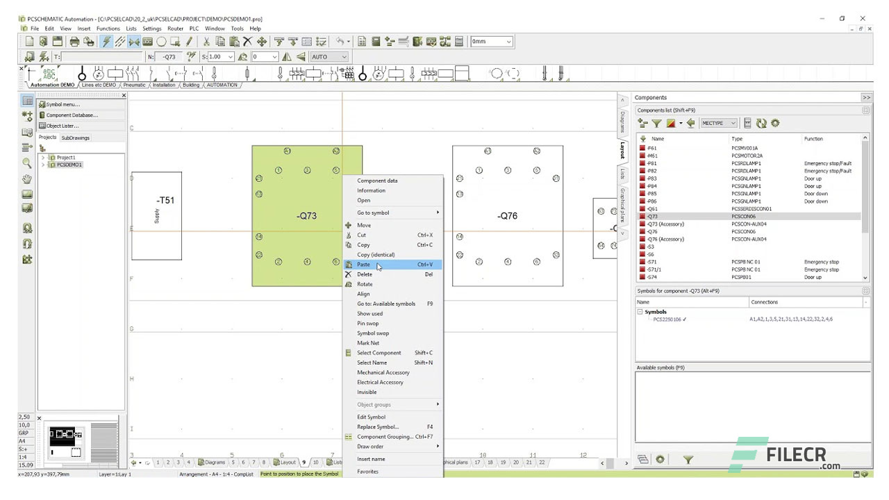This screenshot has height=500, width=889.
Task: Open the AUTO dropdown
Action: [x=344, y=57]
